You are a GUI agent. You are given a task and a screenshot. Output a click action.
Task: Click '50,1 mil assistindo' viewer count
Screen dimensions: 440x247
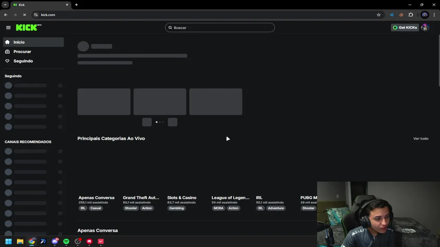pos(270,203)
